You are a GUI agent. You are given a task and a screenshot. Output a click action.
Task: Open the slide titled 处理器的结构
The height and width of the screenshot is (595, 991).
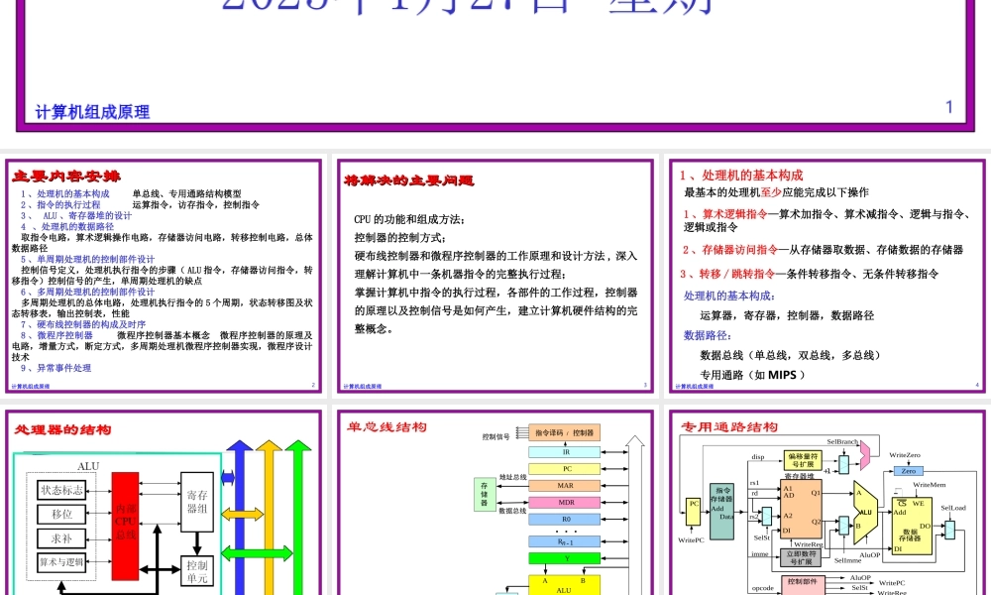point(164,502)
